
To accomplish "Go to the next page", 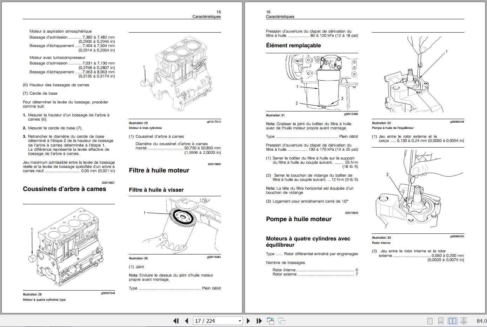I will 248,321.
